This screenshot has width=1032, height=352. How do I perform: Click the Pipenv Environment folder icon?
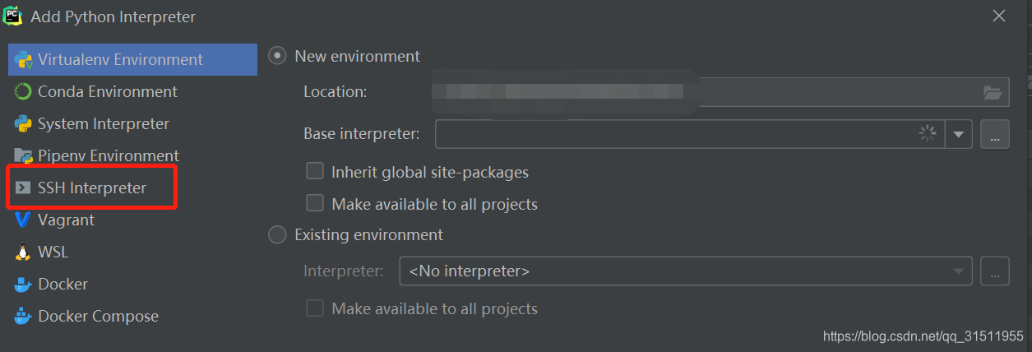(23, 156)
